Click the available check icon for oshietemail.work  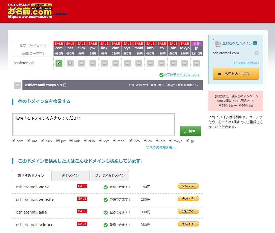106,187
